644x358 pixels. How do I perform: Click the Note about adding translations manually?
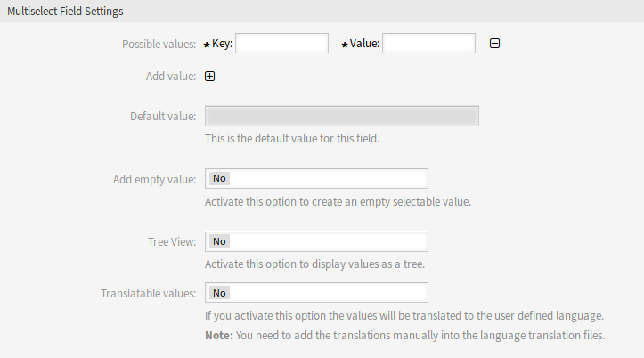tap(405, 336)
